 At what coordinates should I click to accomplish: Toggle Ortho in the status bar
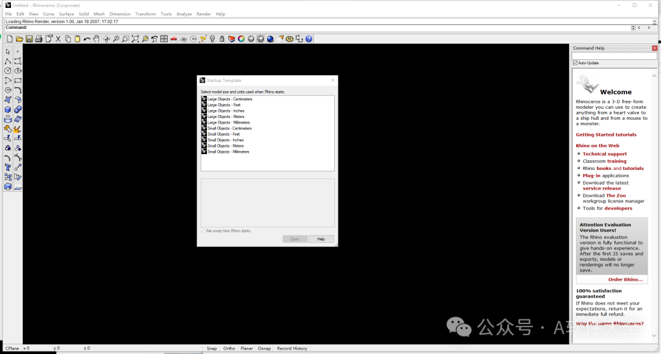click(229, 348)
